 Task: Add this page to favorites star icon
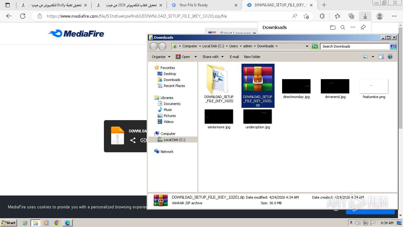coord(306,16)
